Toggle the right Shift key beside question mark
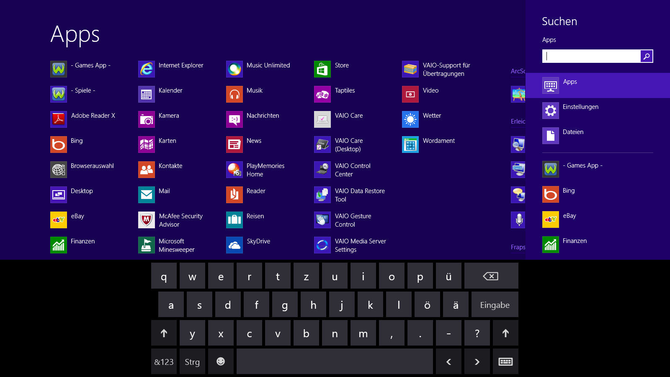The image size is (670, 377). point(505,333)
